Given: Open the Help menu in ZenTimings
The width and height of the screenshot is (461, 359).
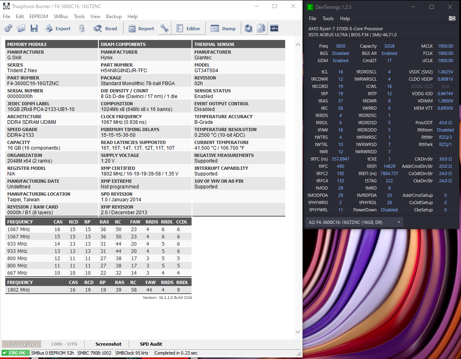Looking at the screenshot, I should click(x=345, y=19).
